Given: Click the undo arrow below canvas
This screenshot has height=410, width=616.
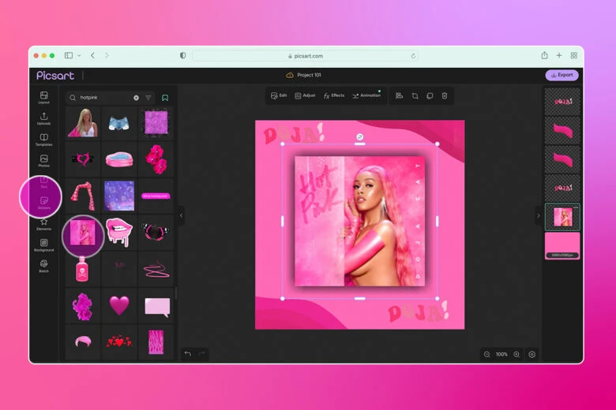Looking at the screenshot, I should [x=187, y=354].
